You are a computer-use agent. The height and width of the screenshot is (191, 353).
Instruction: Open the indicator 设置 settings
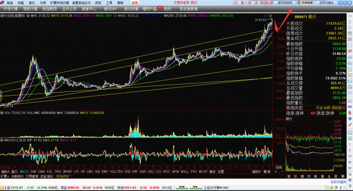[x=221, y=171]
